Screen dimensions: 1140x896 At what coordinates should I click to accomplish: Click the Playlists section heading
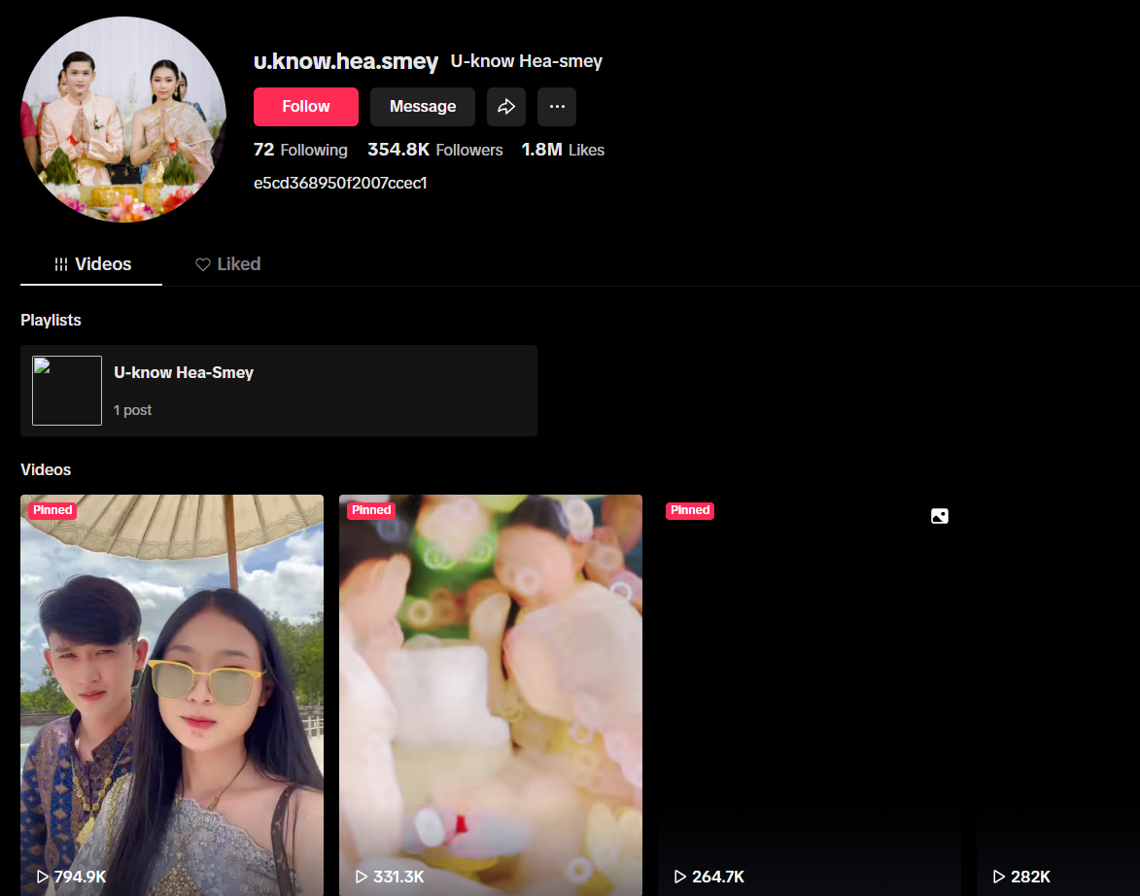51,320
